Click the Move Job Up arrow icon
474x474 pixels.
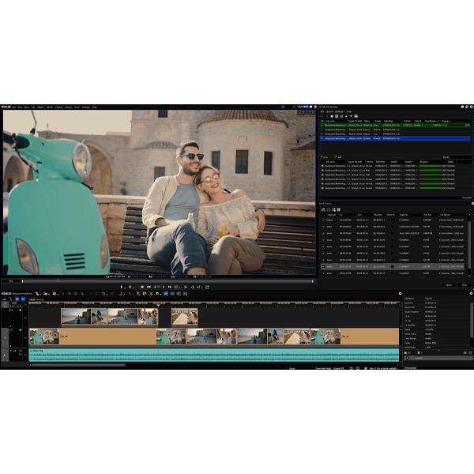click(x=346, y=116)
